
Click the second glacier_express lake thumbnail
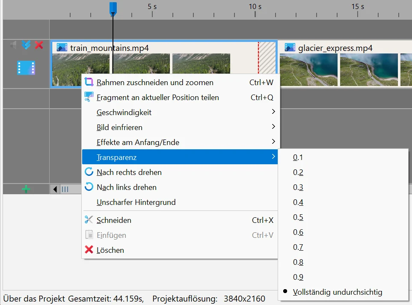(369, 70)
